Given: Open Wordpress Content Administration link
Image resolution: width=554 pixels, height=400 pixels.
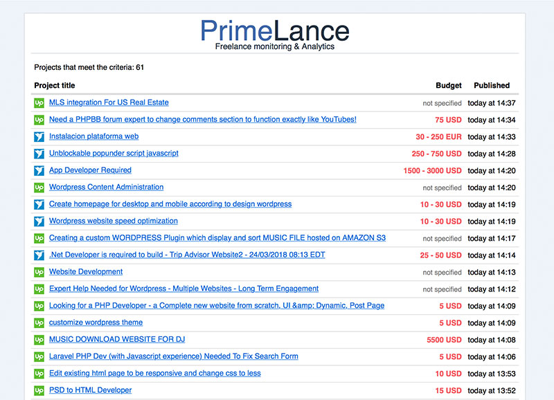Looking at the screenshot, I should (107, 187).
